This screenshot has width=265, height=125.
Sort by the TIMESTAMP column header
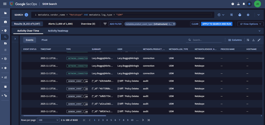pyautogui.click(x=46, y=49)
